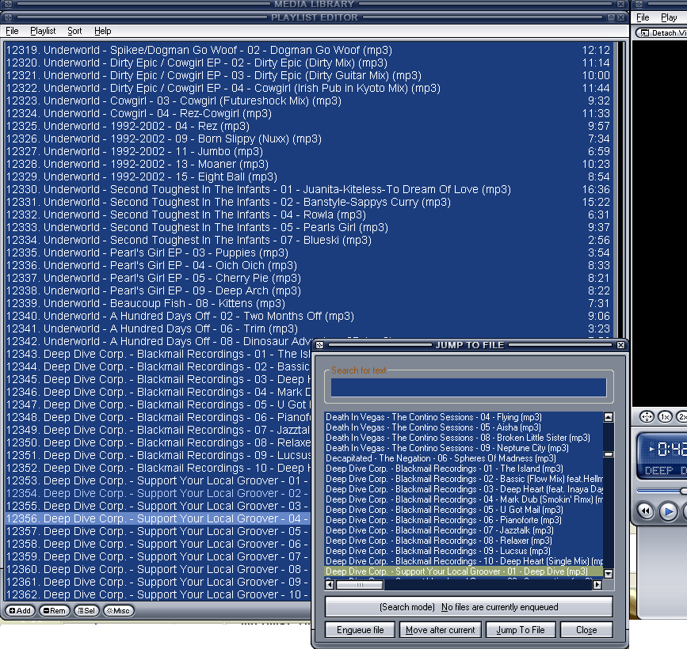Open the video window File menu
The image size is (687, 649).
pos(643,17)
